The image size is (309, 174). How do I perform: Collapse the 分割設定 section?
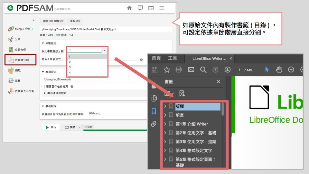pos(43,43)
